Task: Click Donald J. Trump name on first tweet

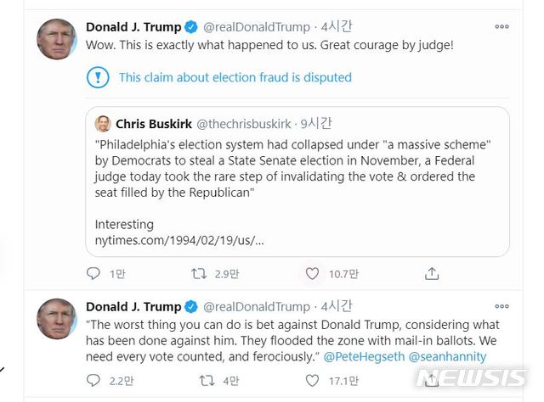Action: [x=133, y=26]
